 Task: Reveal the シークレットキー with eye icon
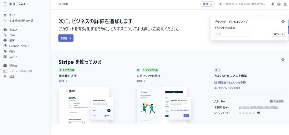coord(259,113)
